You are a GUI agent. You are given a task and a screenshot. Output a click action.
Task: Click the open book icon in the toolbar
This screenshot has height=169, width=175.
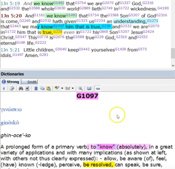coord(89,89)
